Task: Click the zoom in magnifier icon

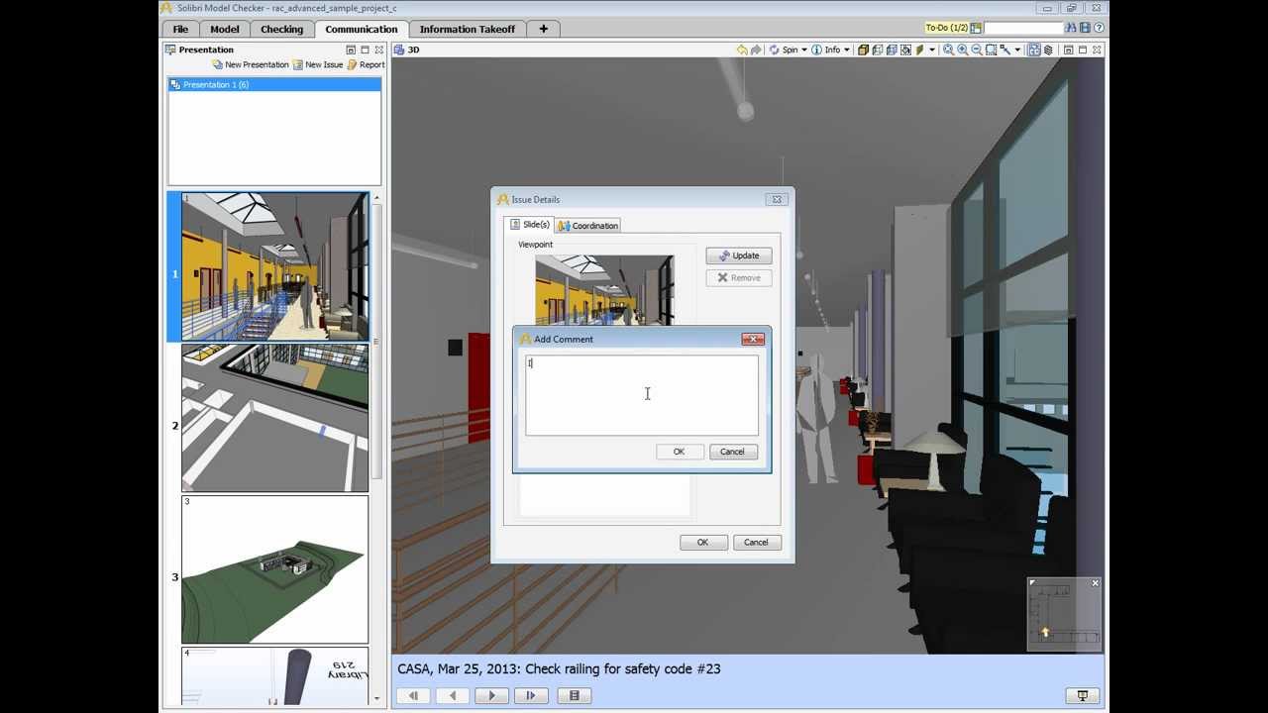Action: [x=962, y=50]
